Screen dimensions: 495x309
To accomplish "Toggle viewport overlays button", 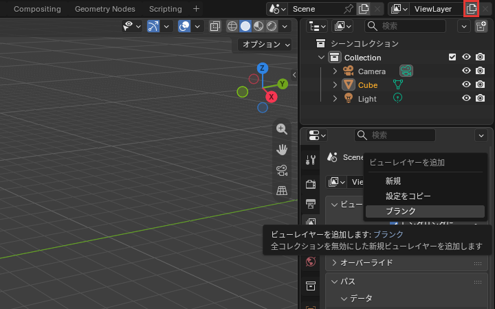I will [184, 26].
